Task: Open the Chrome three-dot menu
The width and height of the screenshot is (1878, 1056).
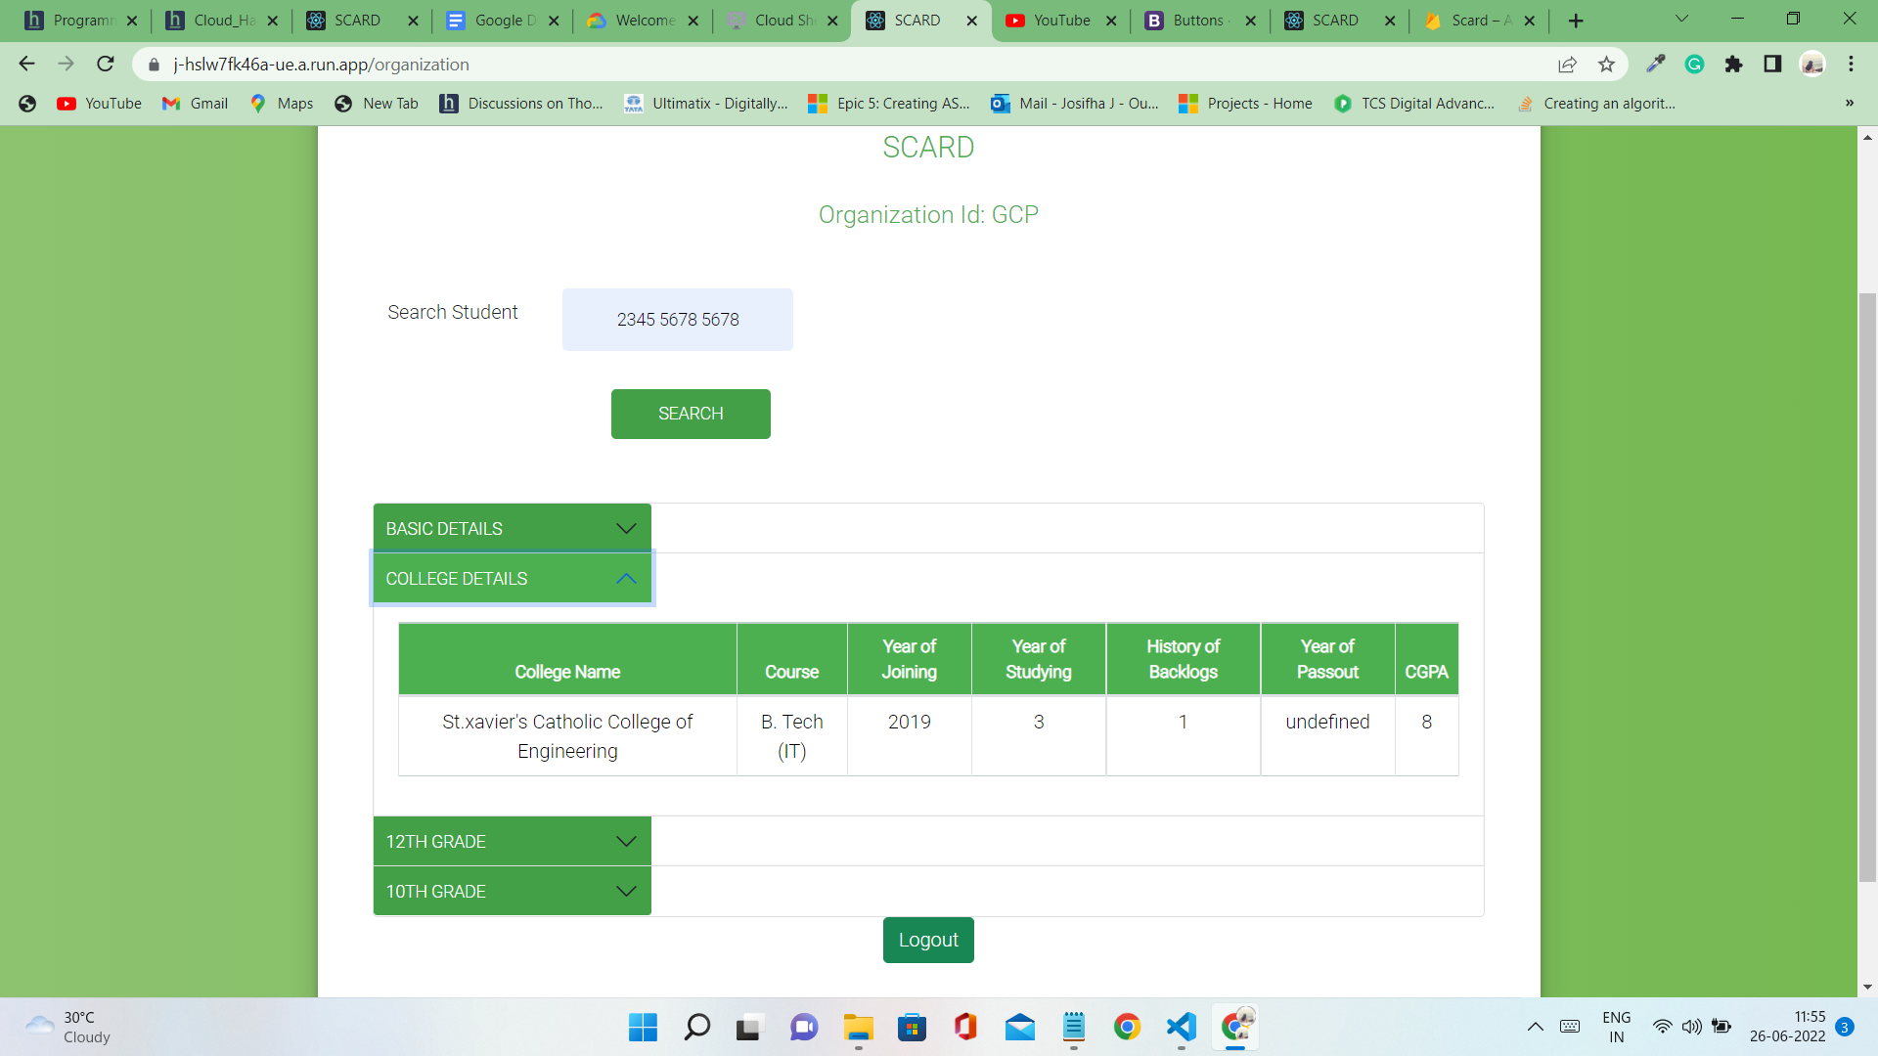Action: tap(1851, 65)
